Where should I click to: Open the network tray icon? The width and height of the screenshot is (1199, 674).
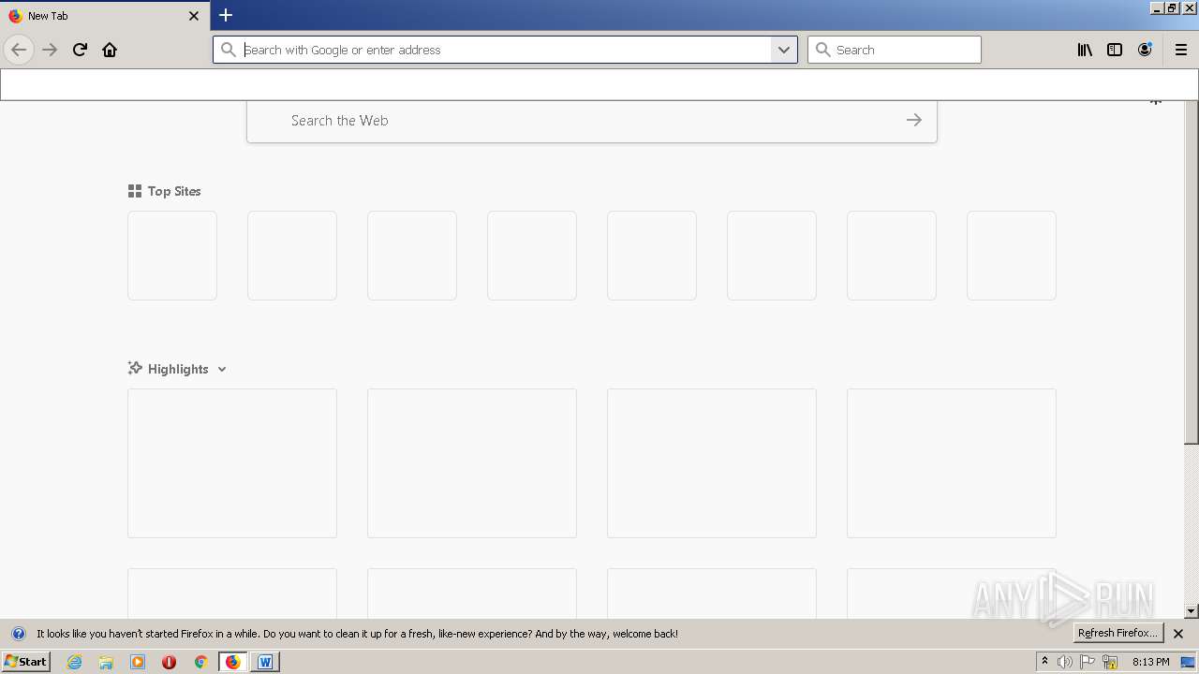(x=1110, y=662)
